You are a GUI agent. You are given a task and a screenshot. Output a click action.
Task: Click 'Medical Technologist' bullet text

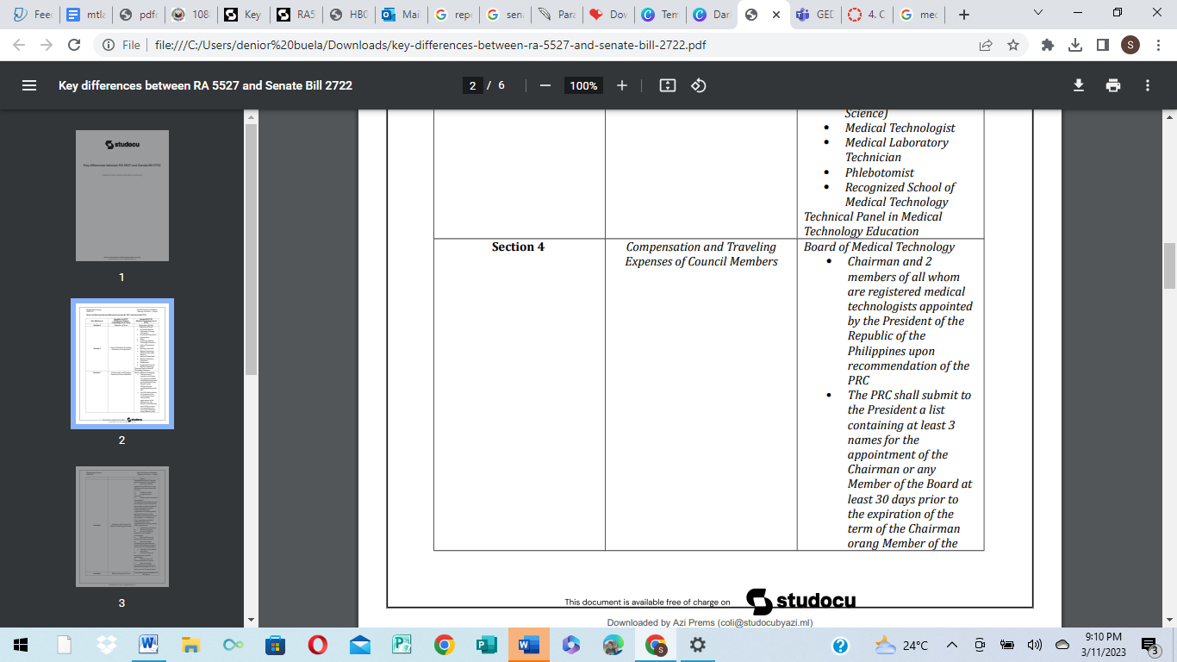(900, 128)
